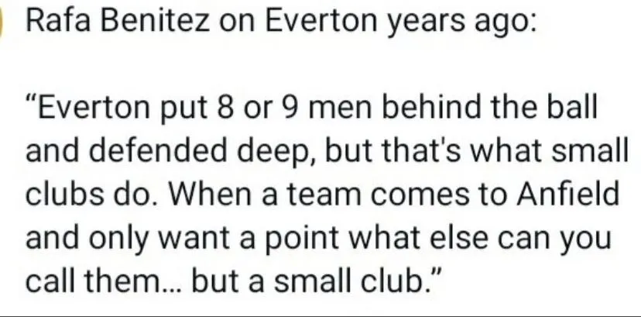Click the words "clubs do."

click(84, 195)
